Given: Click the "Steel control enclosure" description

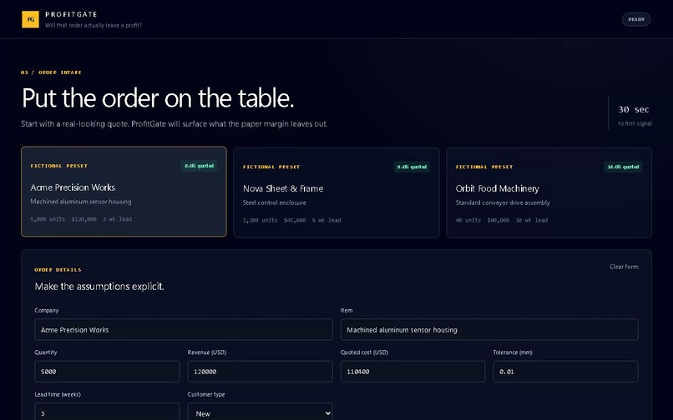Looking at the screenshot, I should pyautogui.click(x=274, y=202).
